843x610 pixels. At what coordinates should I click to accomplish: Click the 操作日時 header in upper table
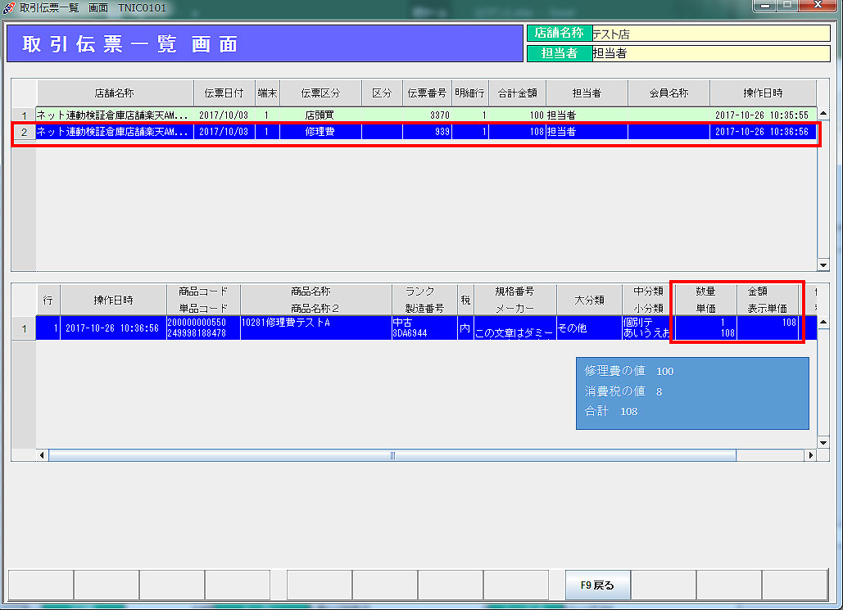pyautogui.click(x=762, y=93)
